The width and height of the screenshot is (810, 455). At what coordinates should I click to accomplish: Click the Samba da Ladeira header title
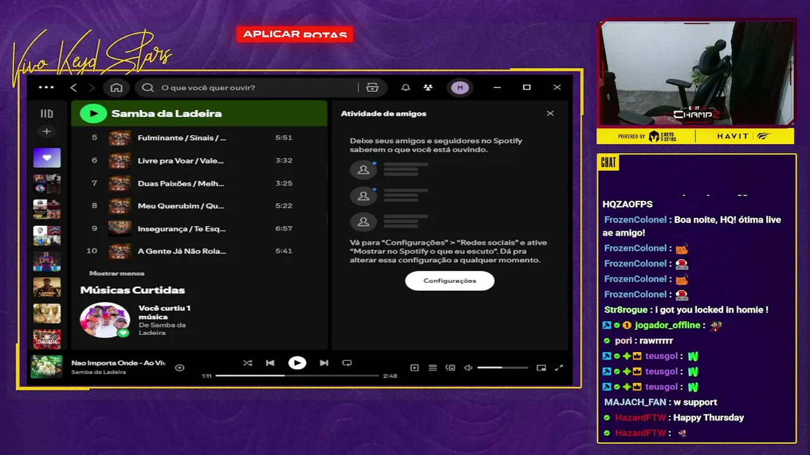point(166,114)
